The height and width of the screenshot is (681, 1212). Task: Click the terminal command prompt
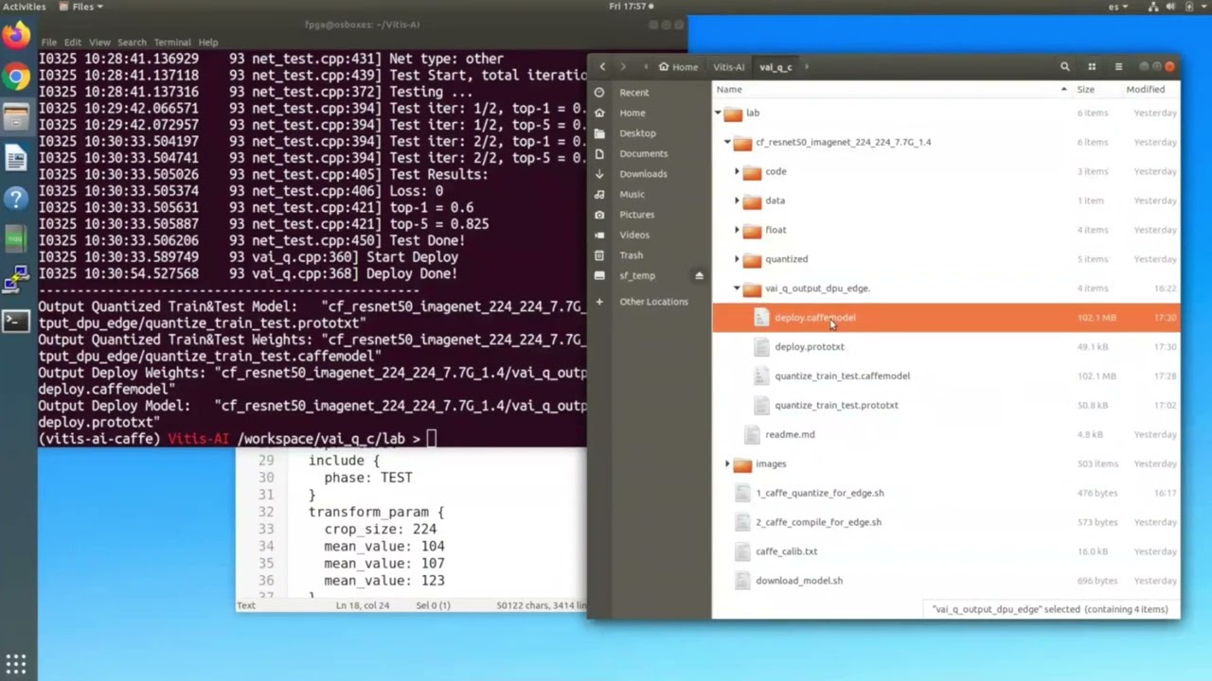click(431, 439)
